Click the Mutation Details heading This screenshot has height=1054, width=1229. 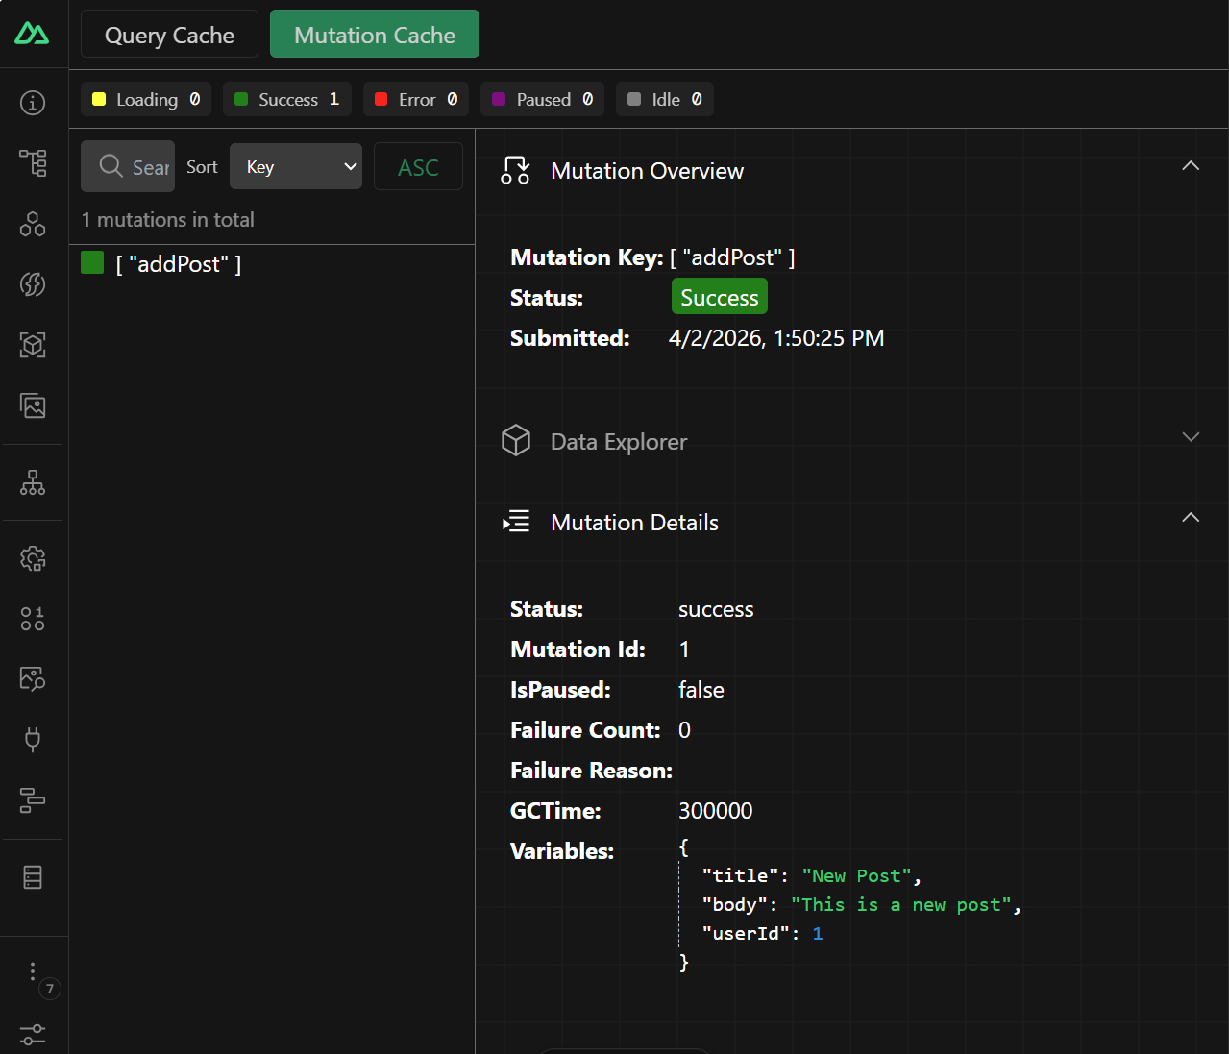(x=634, y=523)
